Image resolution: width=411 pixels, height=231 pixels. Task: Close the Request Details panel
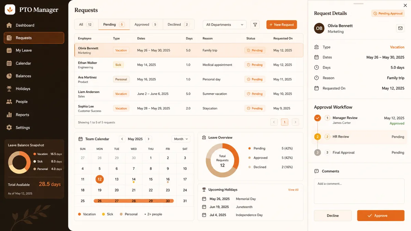click(405, 5)
